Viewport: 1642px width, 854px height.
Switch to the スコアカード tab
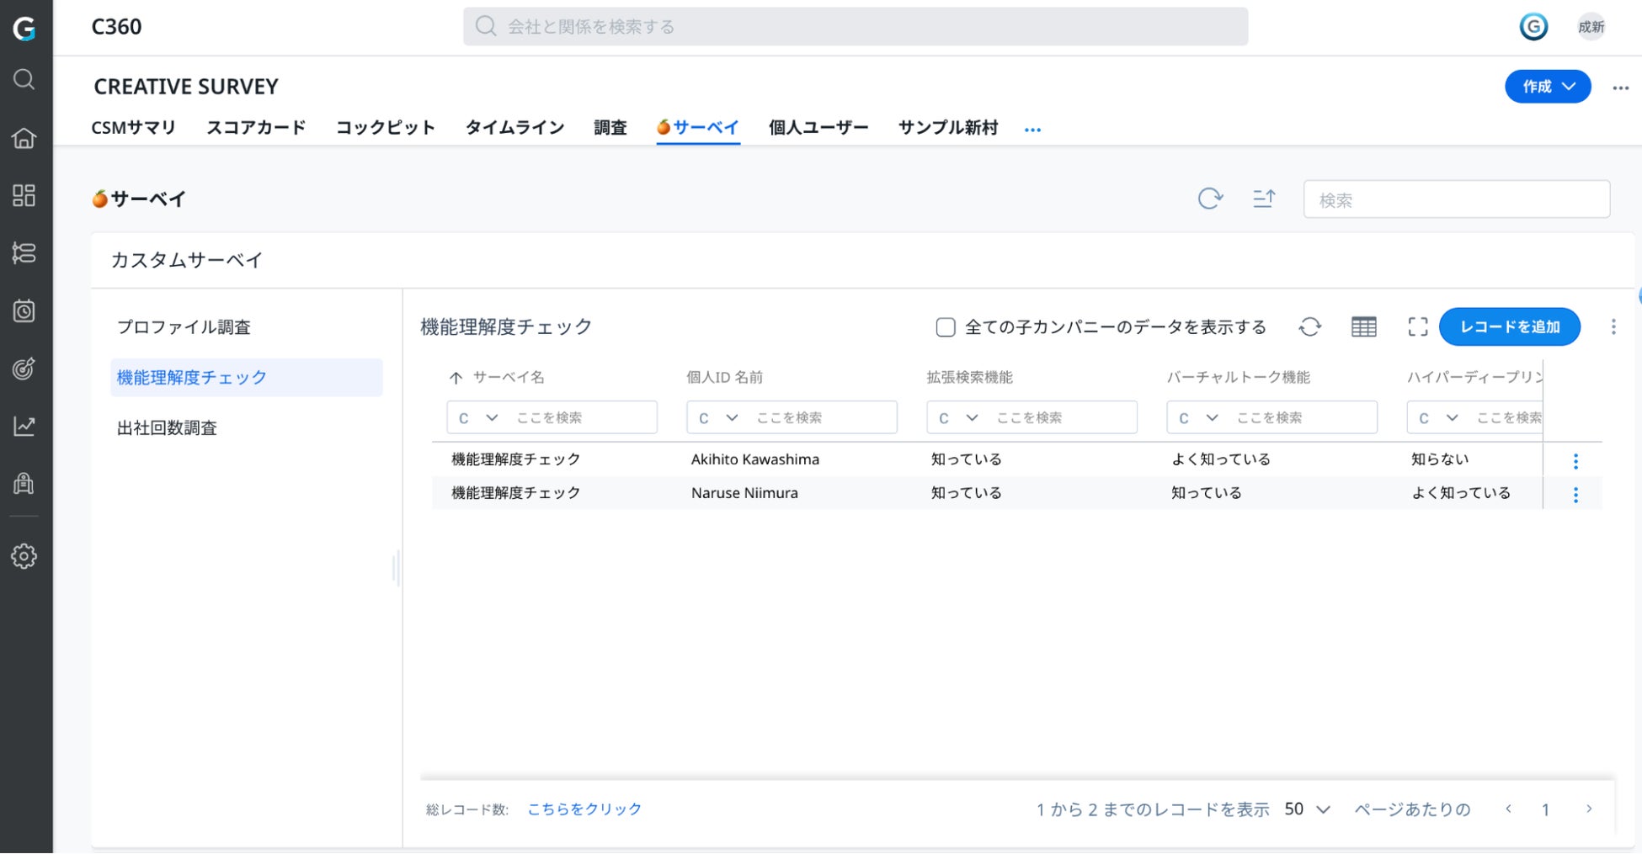pyautogui.click(x=256, y=128)
